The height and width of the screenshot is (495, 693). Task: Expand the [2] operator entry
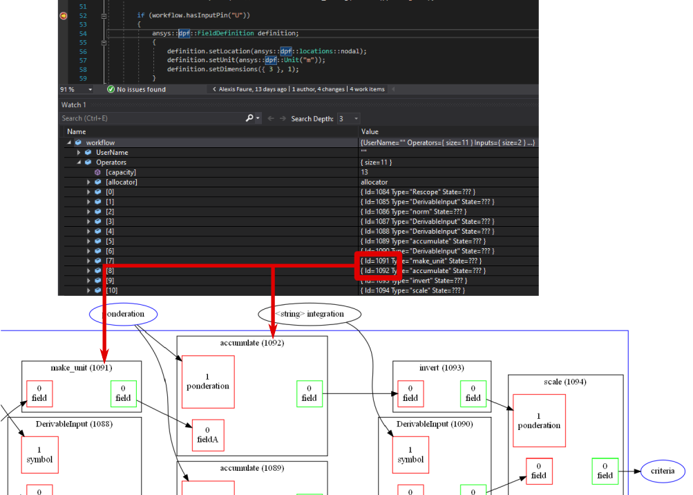(88, 212)
